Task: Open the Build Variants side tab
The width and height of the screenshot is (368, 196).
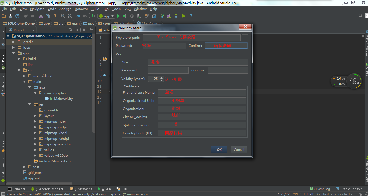Action: (x=3, y=170)
